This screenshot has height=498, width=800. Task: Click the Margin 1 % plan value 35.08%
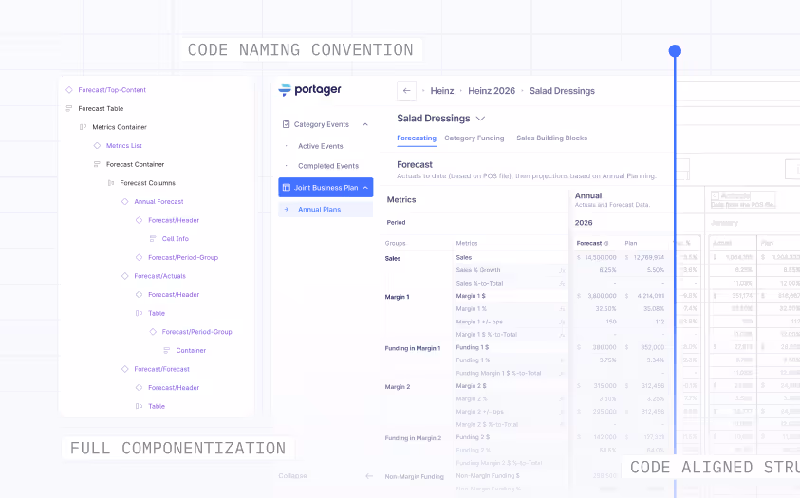(x=654, y=309)
